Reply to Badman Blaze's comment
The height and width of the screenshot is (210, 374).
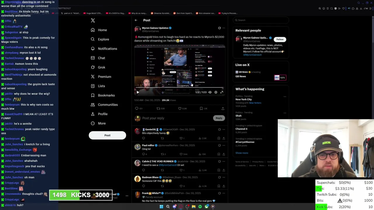pos(143,186)
